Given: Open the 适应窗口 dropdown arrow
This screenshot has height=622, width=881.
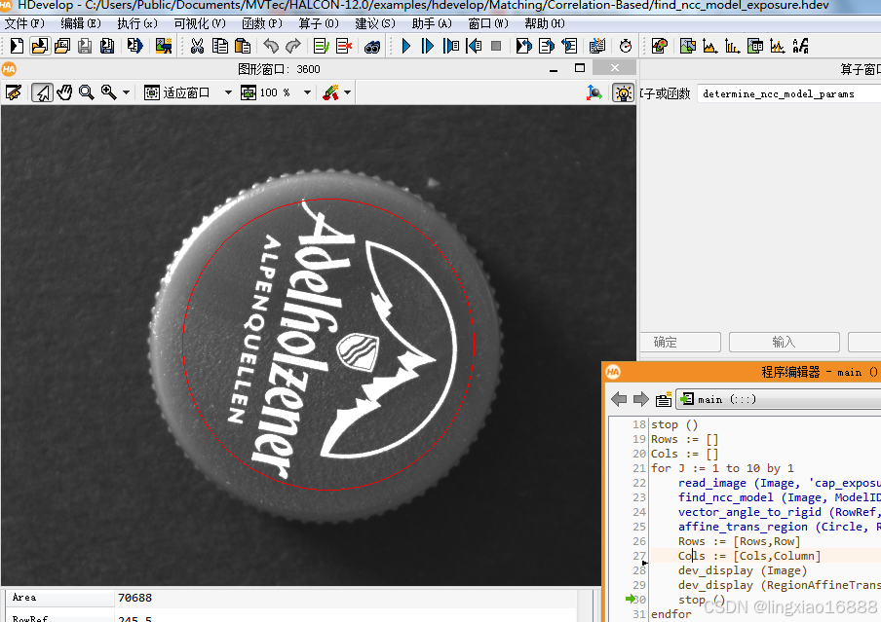Looking at the screenshot, I should click(228, 92).
